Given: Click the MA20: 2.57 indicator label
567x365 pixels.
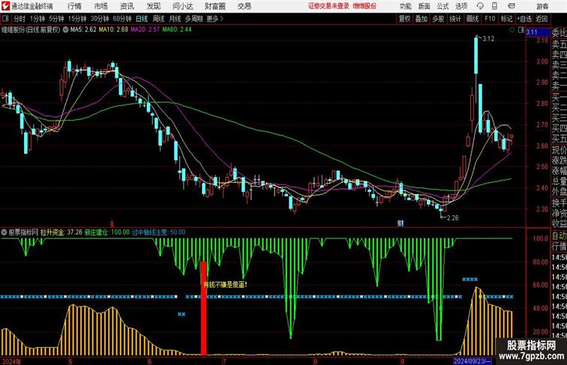Looking at the screenshot, I should pyautogui.click(x=145, y=30).
